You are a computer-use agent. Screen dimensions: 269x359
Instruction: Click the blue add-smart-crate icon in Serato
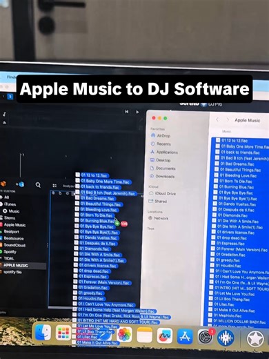[20, 184]
